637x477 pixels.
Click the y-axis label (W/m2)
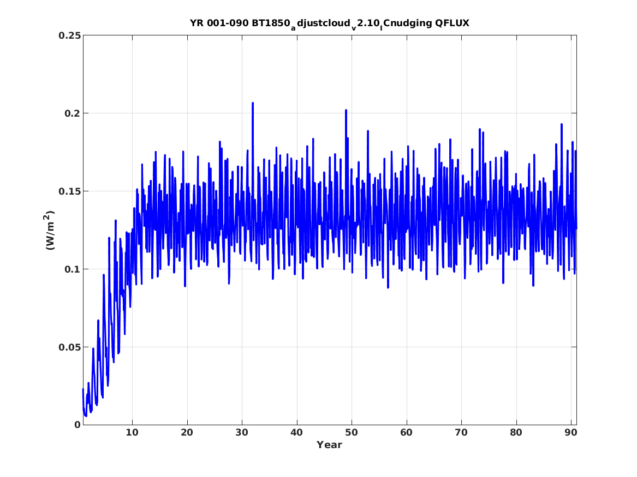pos(49,230)
